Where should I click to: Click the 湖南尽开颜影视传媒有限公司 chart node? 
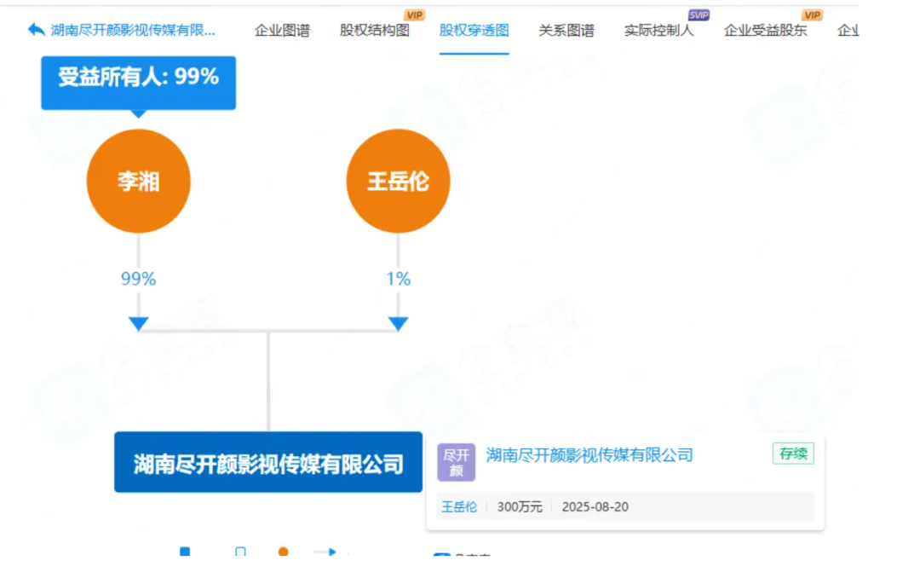(x=268, y=462)
